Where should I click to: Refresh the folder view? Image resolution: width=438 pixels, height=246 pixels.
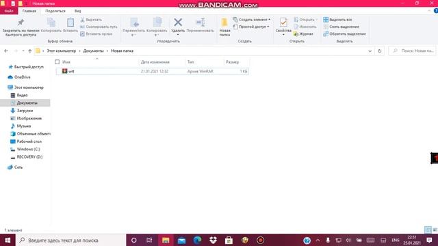coord(380,51)
